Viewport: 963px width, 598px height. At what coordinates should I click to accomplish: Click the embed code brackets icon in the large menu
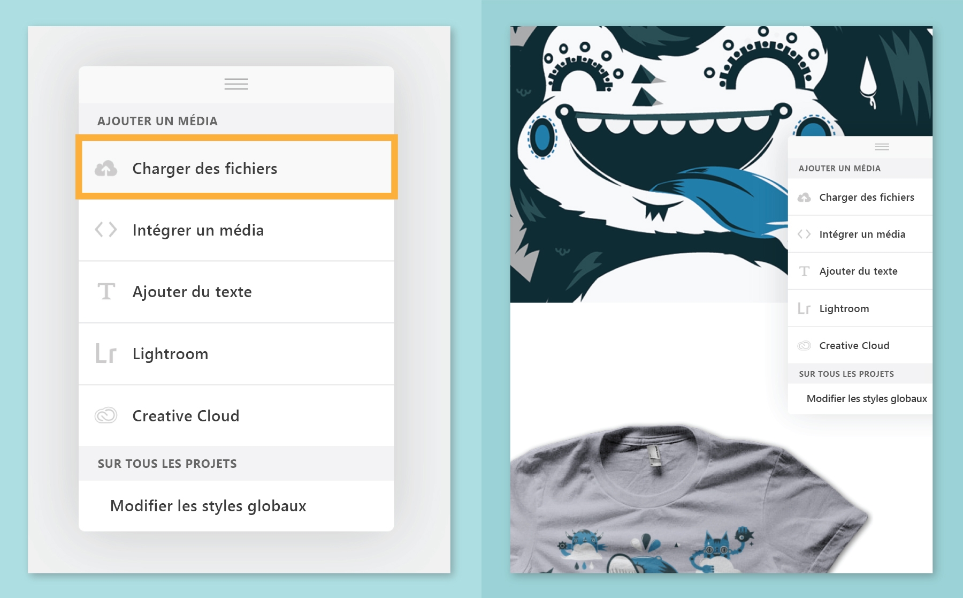click(x=106, y=230)
